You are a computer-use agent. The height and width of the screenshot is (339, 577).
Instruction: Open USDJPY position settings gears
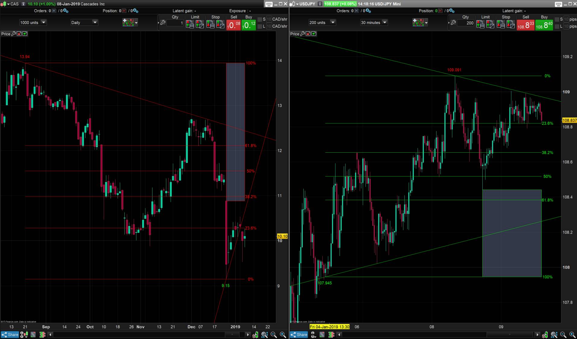click(x=451, y=11)
